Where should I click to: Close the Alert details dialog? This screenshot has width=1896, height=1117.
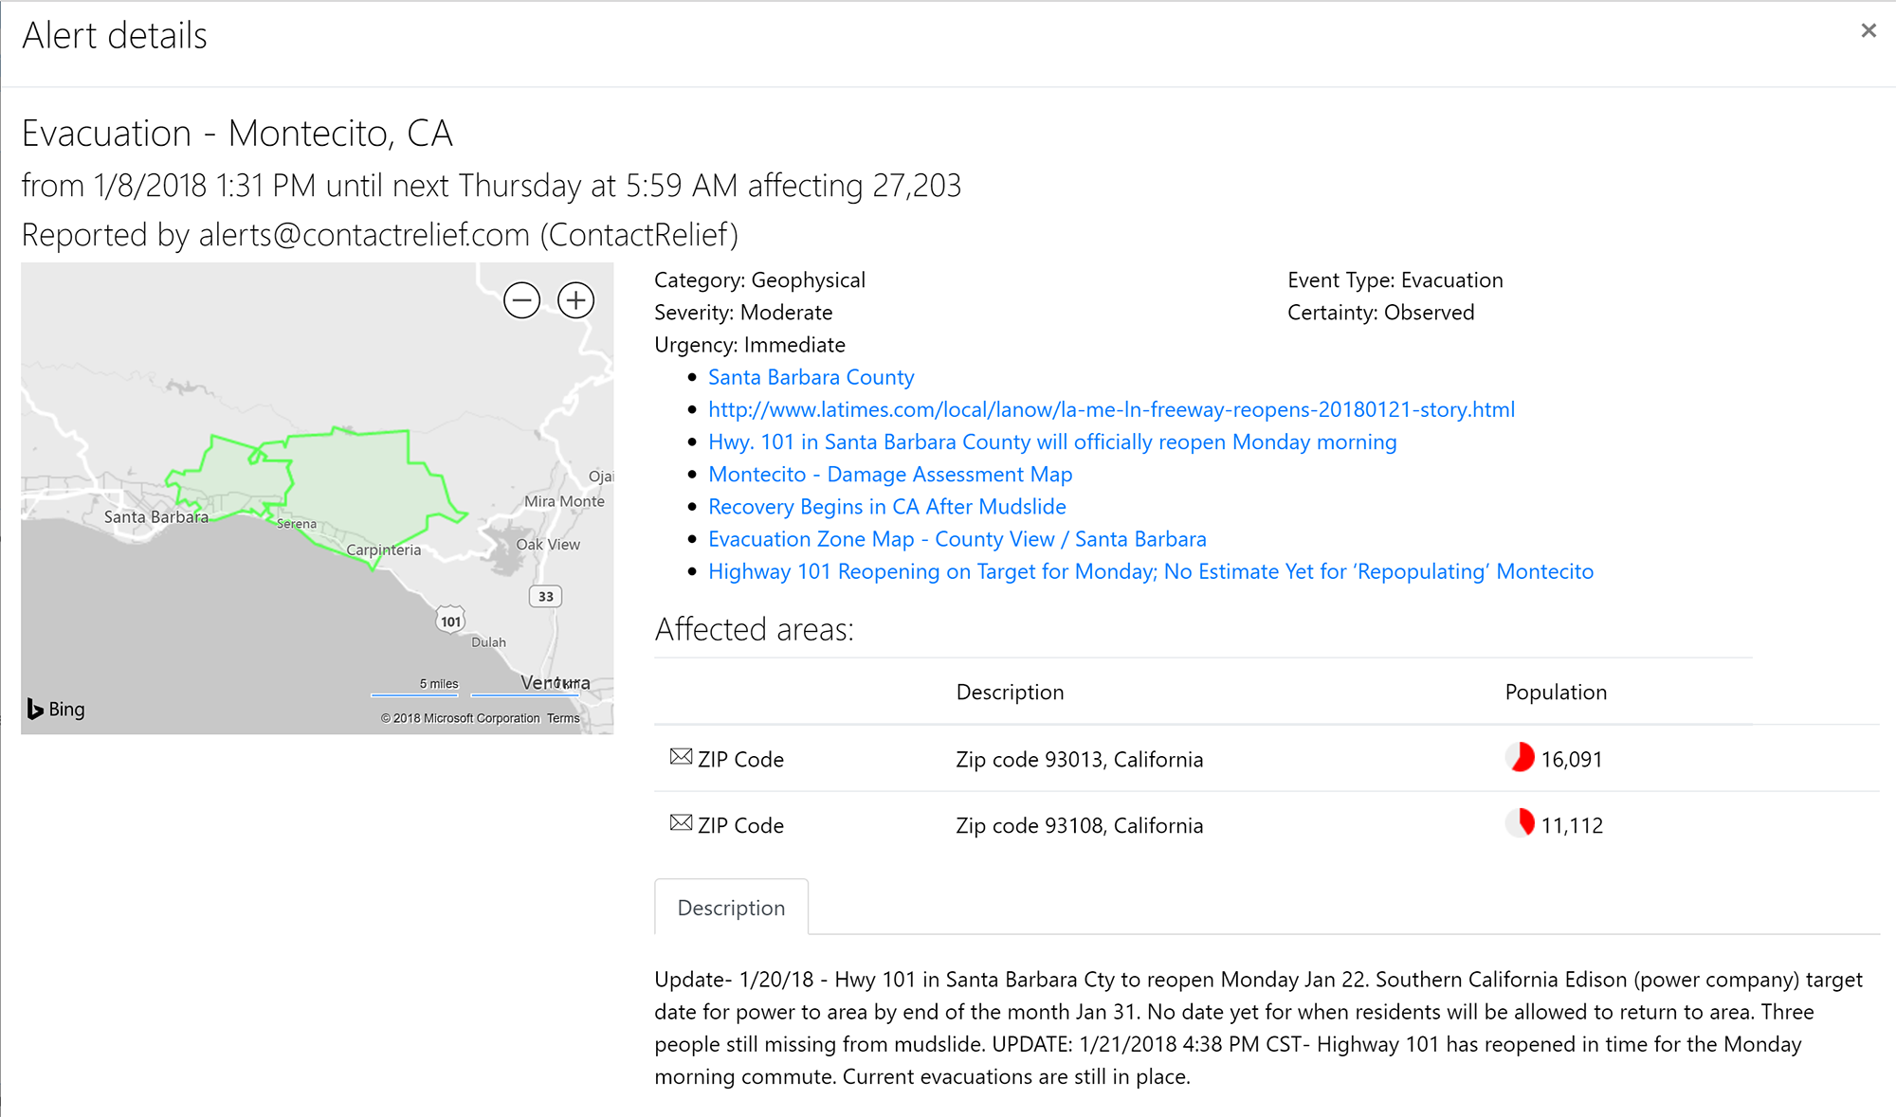[1869, 30]
